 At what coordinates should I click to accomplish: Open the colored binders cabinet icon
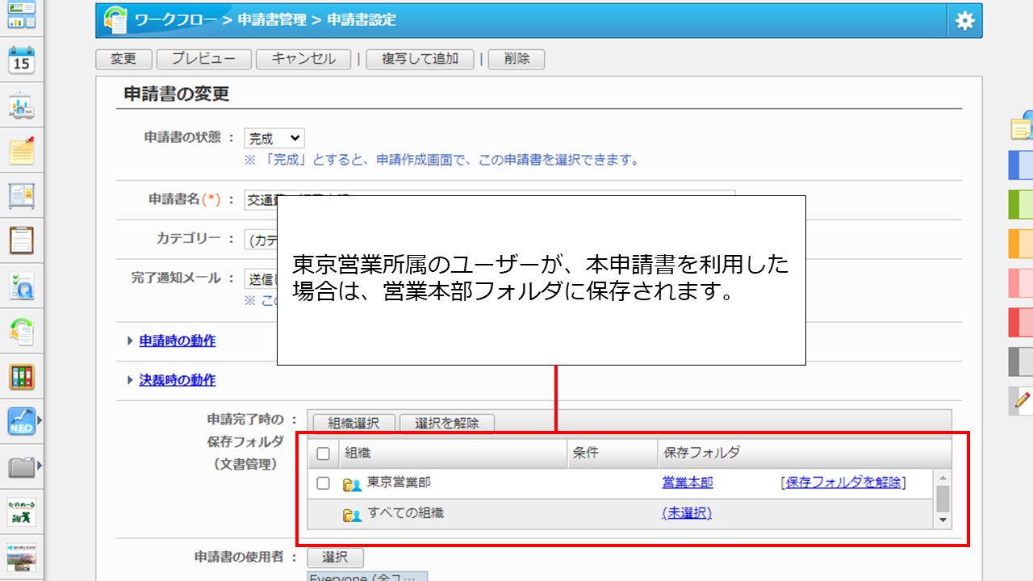pyautogui.click(x=22, y=376)
